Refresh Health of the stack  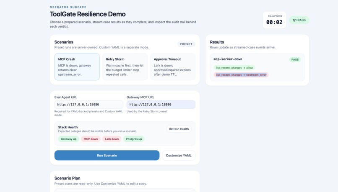[x=179, y=129]
